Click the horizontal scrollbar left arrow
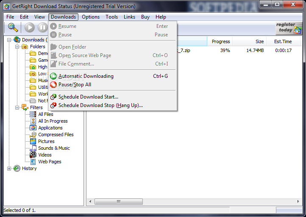Screen dimensions: 306x217 click(x=90, y=201)
